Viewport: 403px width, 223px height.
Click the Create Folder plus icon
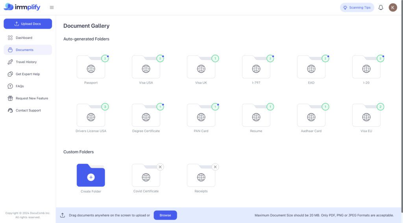(x=91, y=177)
